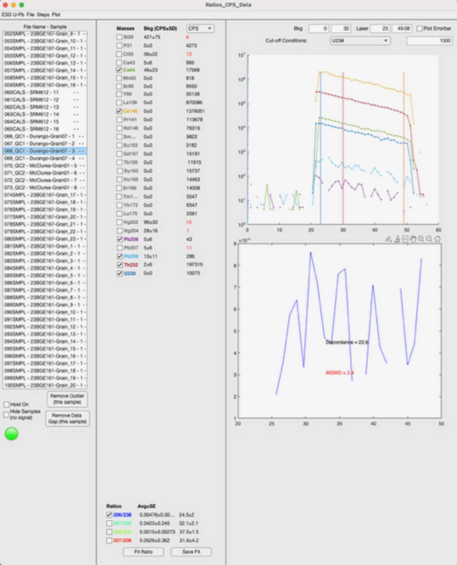
Task: Click the Fit Ratio button
Action: pos(143,552)
